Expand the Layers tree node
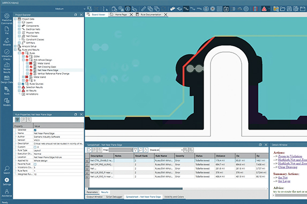 pos(19,22)
